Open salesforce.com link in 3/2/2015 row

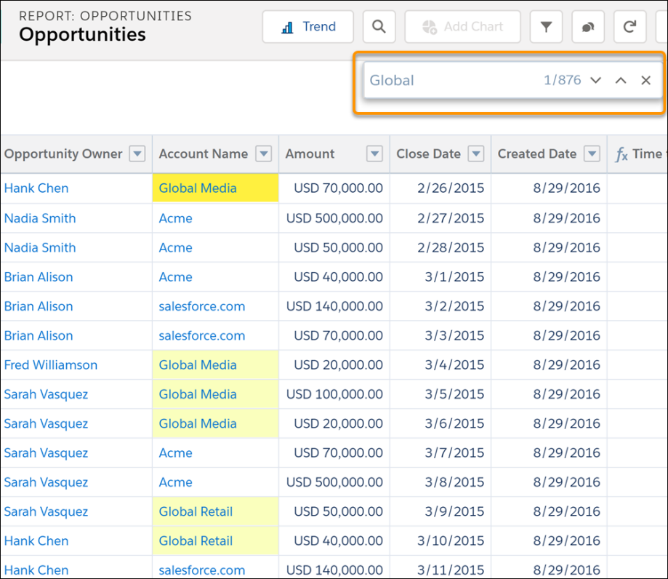(x=202, y=306)
